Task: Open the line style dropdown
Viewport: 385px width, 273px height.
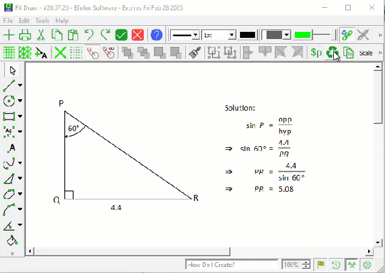Action: pos(185,35)
